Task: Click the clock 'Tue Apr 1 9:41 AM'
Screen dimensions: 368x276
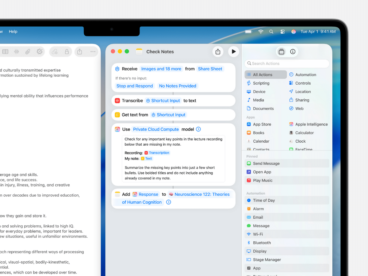Action: pyautogui.click(x=318, y=32)
